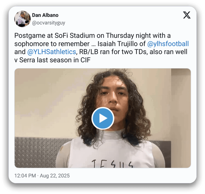Click the 'Postgame at' opening words

(33, 36)
